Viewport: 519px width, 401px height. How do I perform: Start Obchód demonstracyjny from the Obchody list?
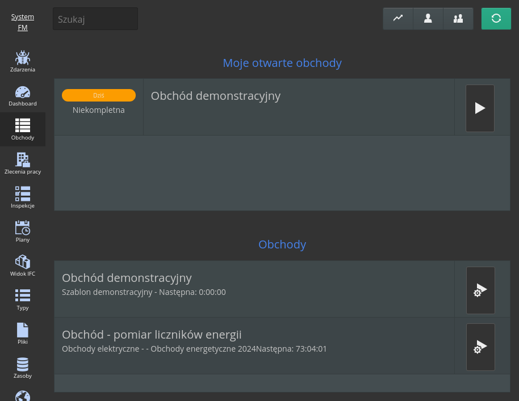[480, 290]
